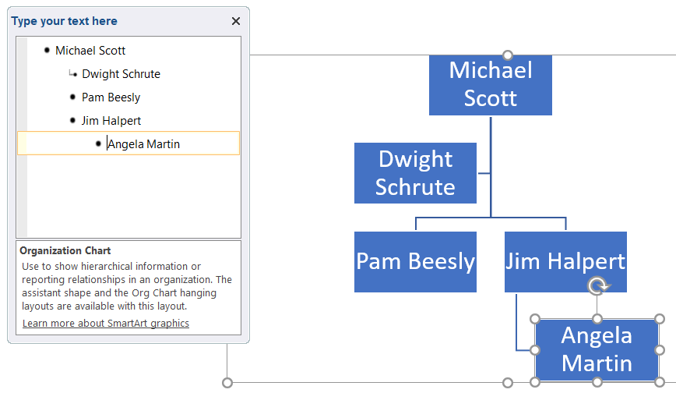Screen dimensions: 676x393
Task: Click the rotate handle above Angela Martin
Action: (x=597, y=285)
